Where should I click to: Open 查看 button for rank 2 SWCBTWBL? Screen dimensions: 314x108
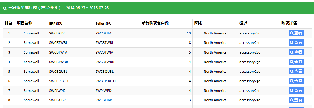[x=296, y=43]
